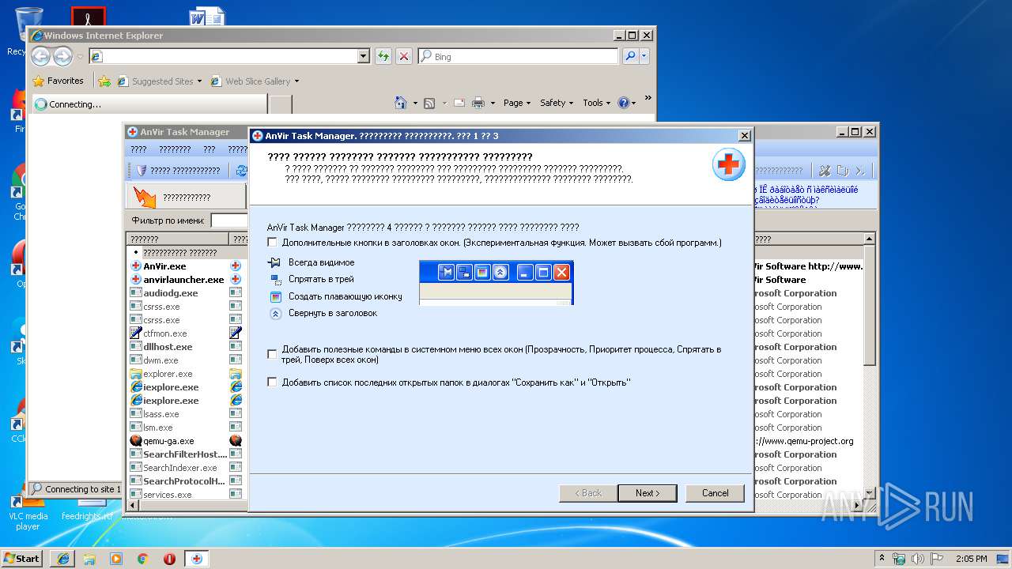This screenshot has width=1012, height=569.
Task: Click the Next button in wizard
Action: click(x=647, y=493)
